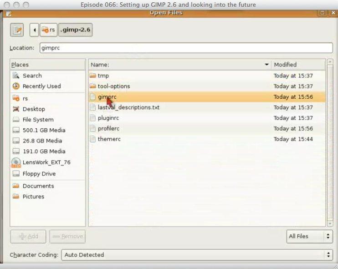
Task: Select the gimprc file
Action: [x=207, y=96]
